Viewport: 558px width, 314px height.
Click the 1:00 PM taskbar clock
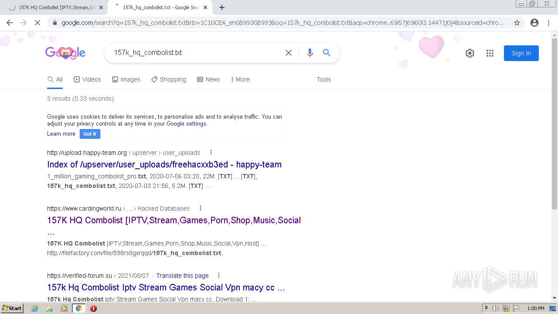click(x=536, y=308)
